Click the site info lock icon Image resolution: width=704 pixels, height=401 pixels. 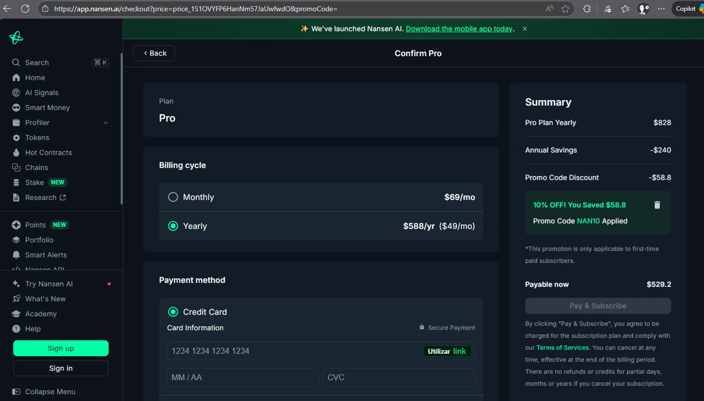[45, 8]
